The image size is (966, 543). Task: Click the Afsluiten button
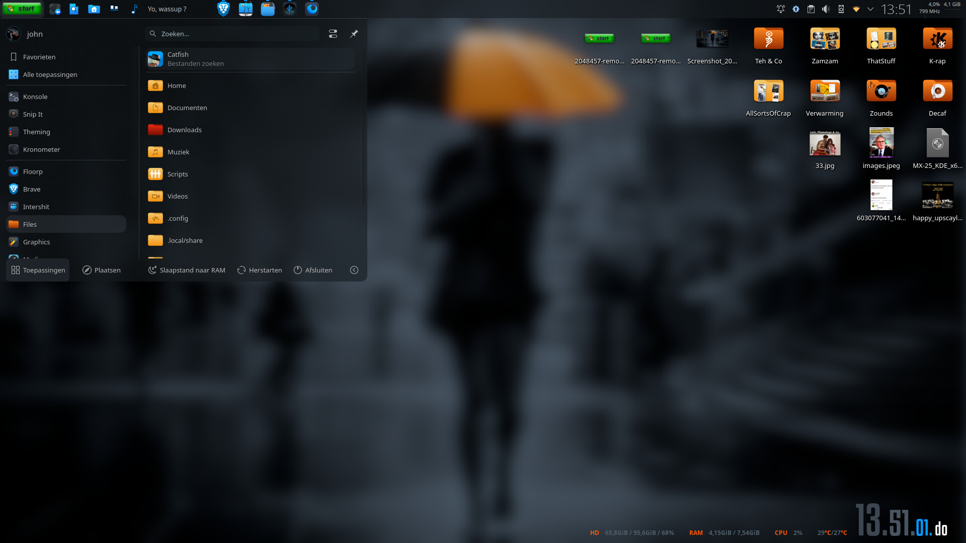click(x=313, y=270)
